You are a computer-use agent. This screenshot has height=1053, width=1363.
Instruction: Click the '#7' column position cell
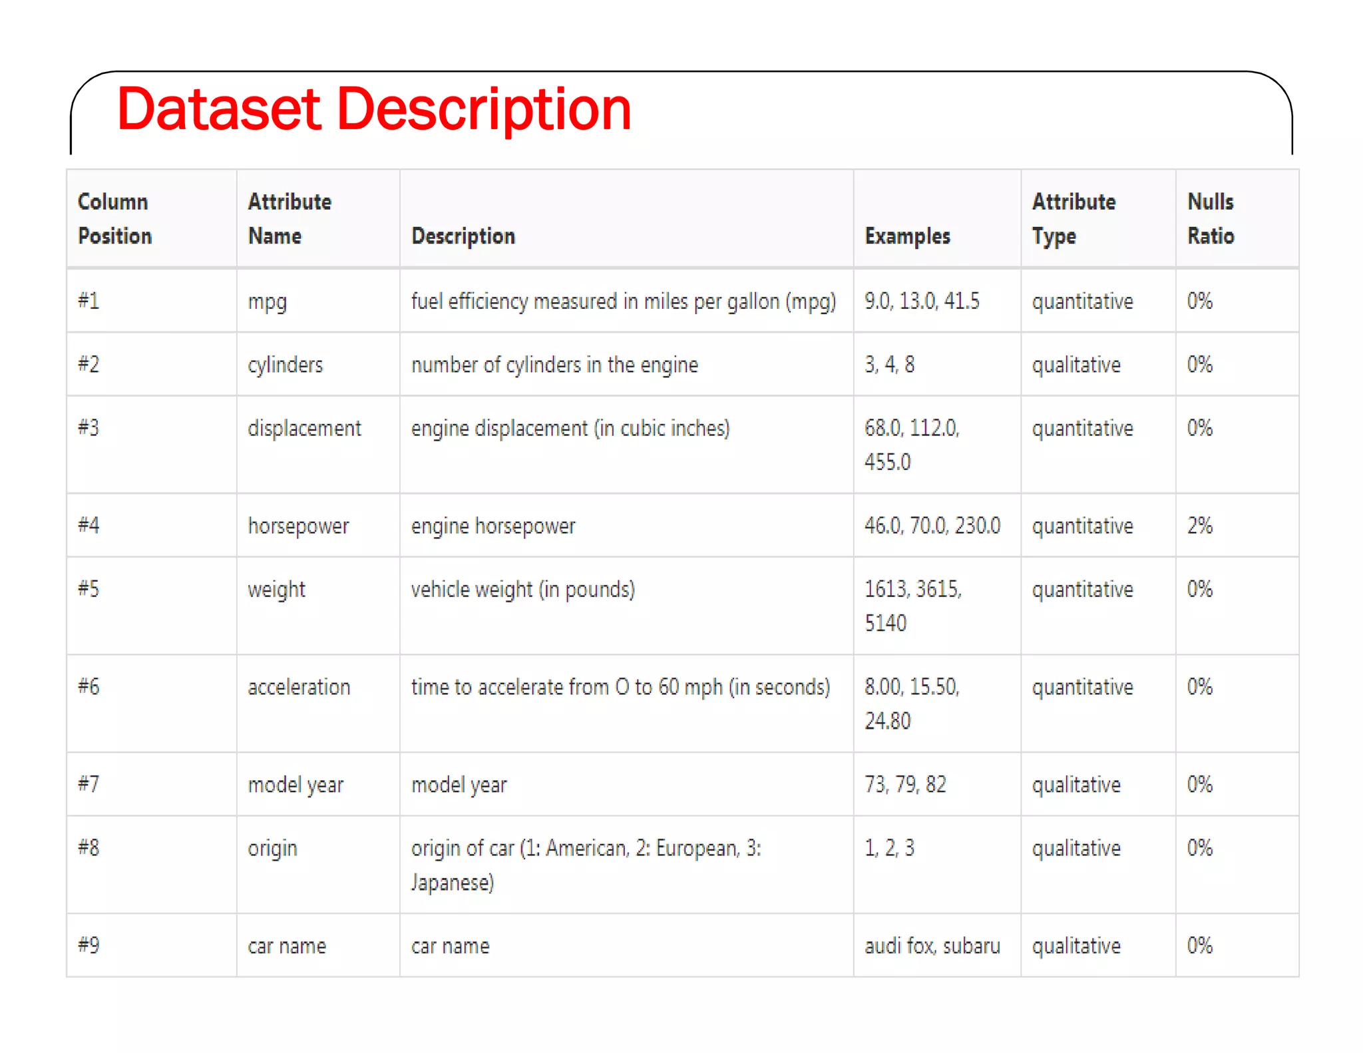tap(152, 784)
